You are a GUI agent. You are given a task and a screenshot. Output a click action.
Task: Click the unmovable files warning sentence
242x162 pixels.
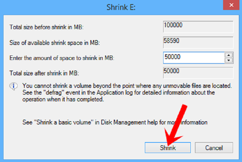(127, 86)
